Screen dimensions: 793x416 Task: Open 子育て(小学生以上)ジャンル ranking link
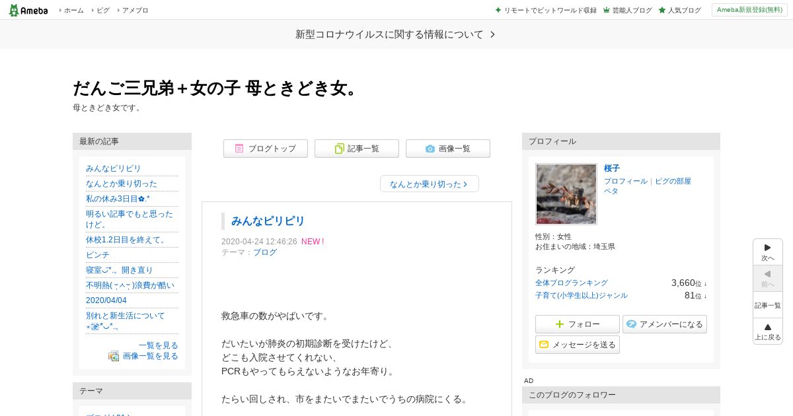582,295
